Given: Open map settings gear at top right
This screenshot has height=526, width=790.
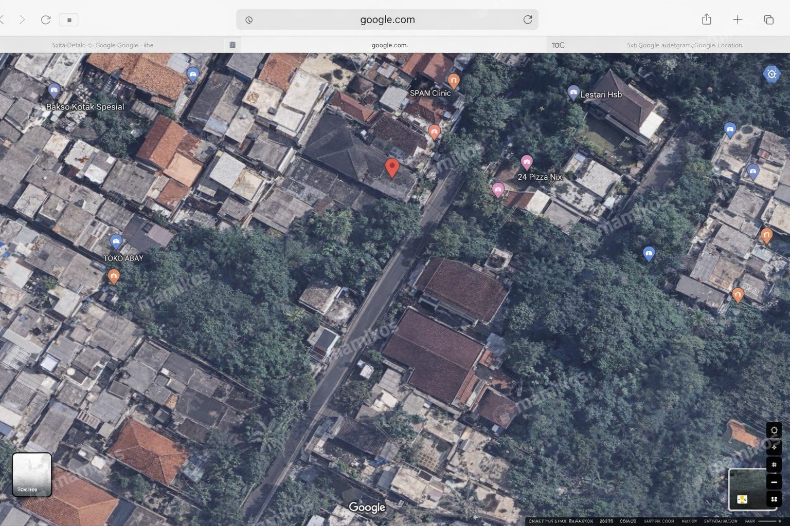Looking at the screenshot, I should [x=771, y=74].
